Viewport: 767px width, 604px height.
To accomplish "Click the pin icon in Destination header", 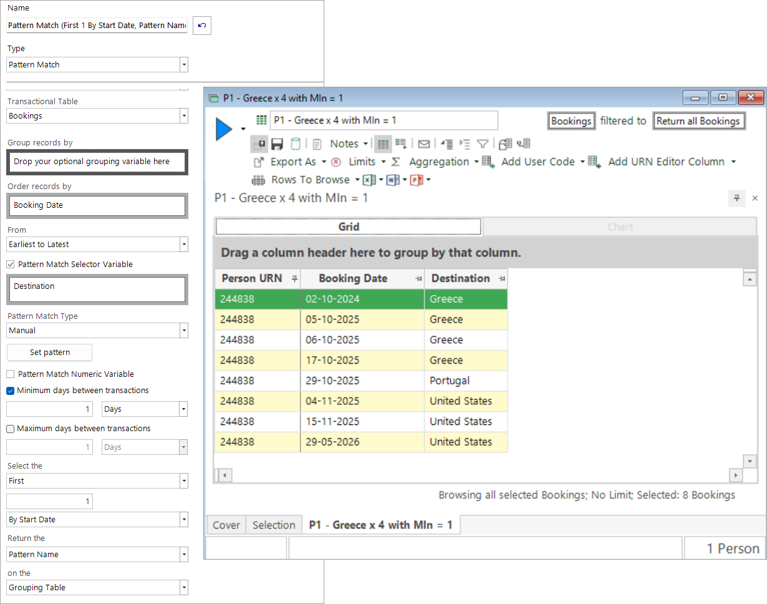I will [501, 278].
